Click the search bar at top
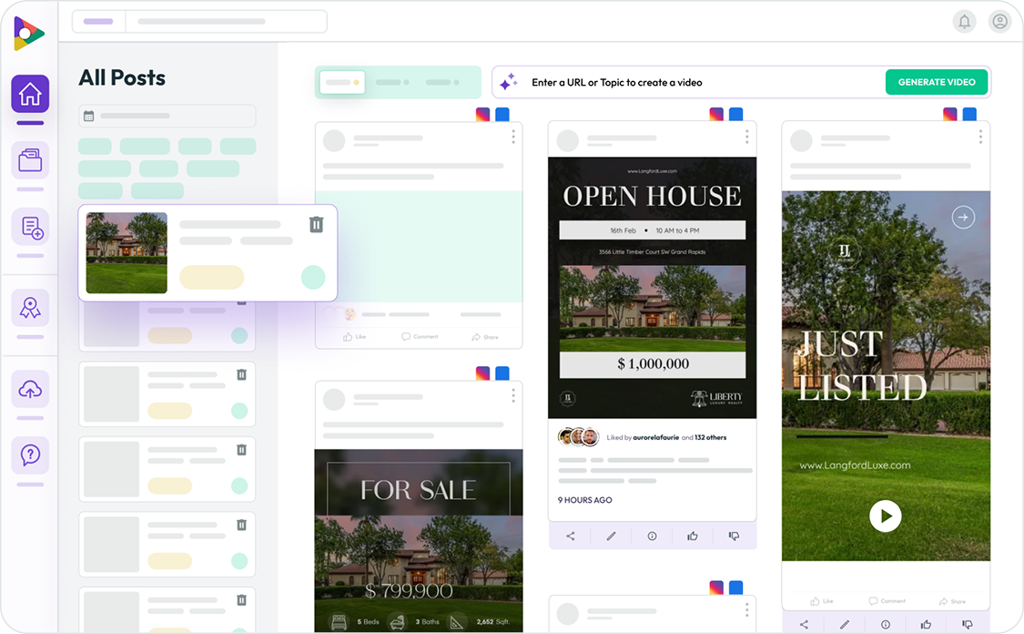Viewport: 1024px width, 634px height. point(200,22)
